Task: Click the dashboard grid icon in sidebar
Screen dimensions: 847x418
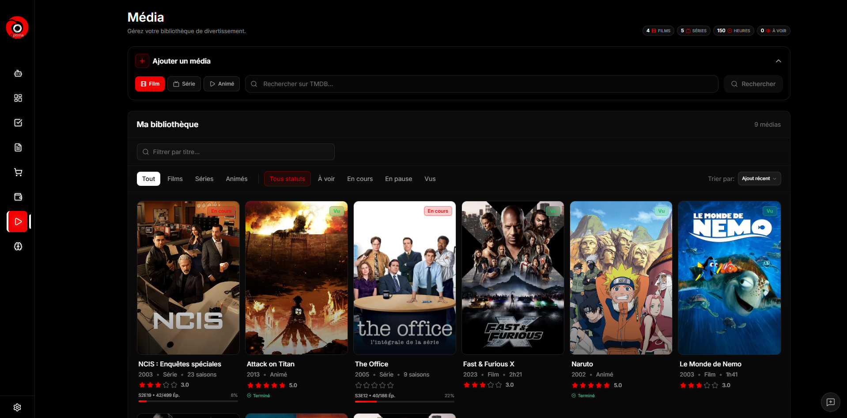Action: 18,98
